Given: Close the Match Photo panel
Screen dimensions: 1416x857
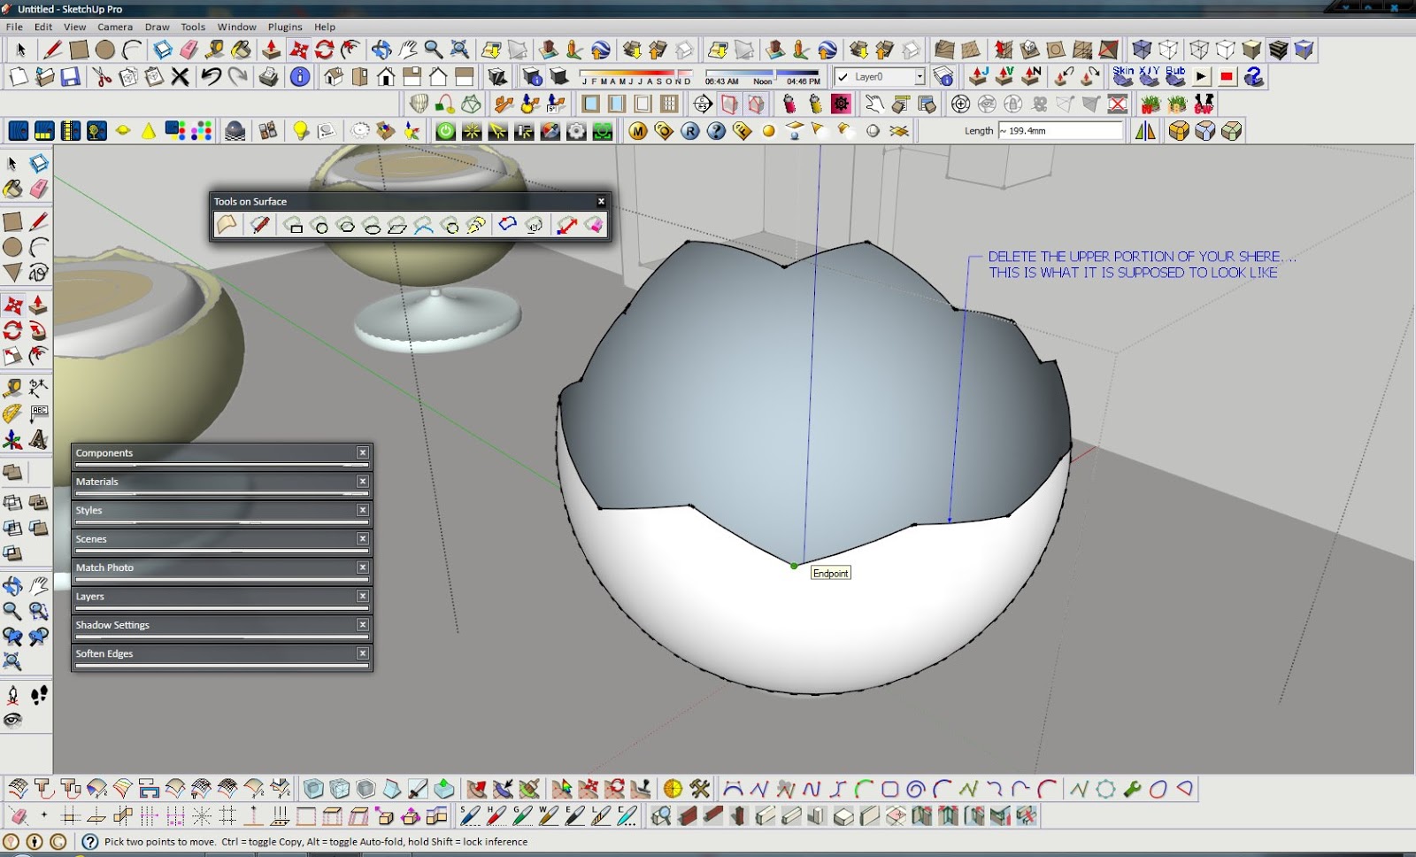Looking at the screenshot, I should (x=363, y=567).
